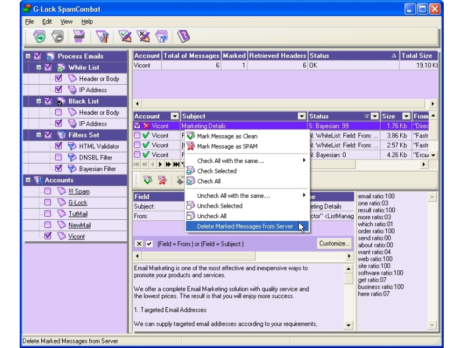Click down arrow of message body scrollbar

pos(349,325)
